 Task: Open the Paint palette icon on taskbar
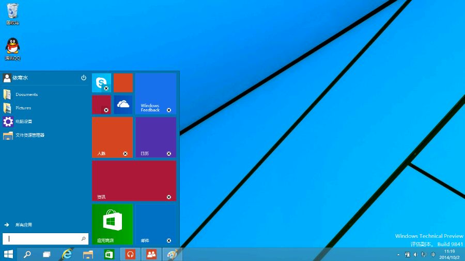[x=172, y=254]
